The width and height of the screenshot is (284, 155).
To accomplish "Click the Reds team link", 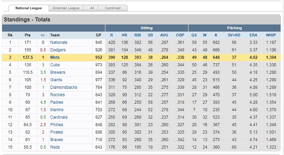I will (x=55, y=147).
